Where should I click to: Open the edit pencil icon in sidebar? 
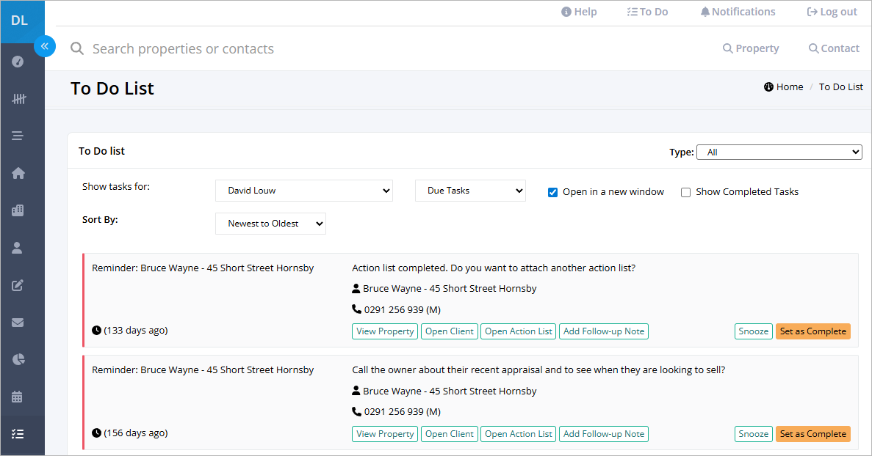tap(18, 285)
